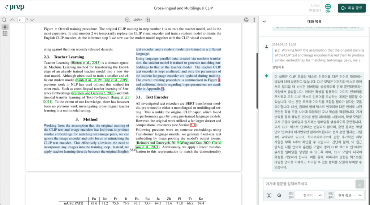Open the 한국어 response language dropdown
The image size is (370, 205).
(x=310, y=195)
